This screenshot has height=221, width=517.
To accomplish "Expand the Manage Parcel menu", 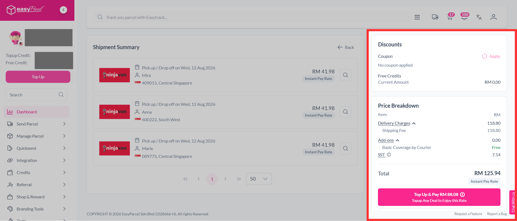I will click(x=37, y=136).
